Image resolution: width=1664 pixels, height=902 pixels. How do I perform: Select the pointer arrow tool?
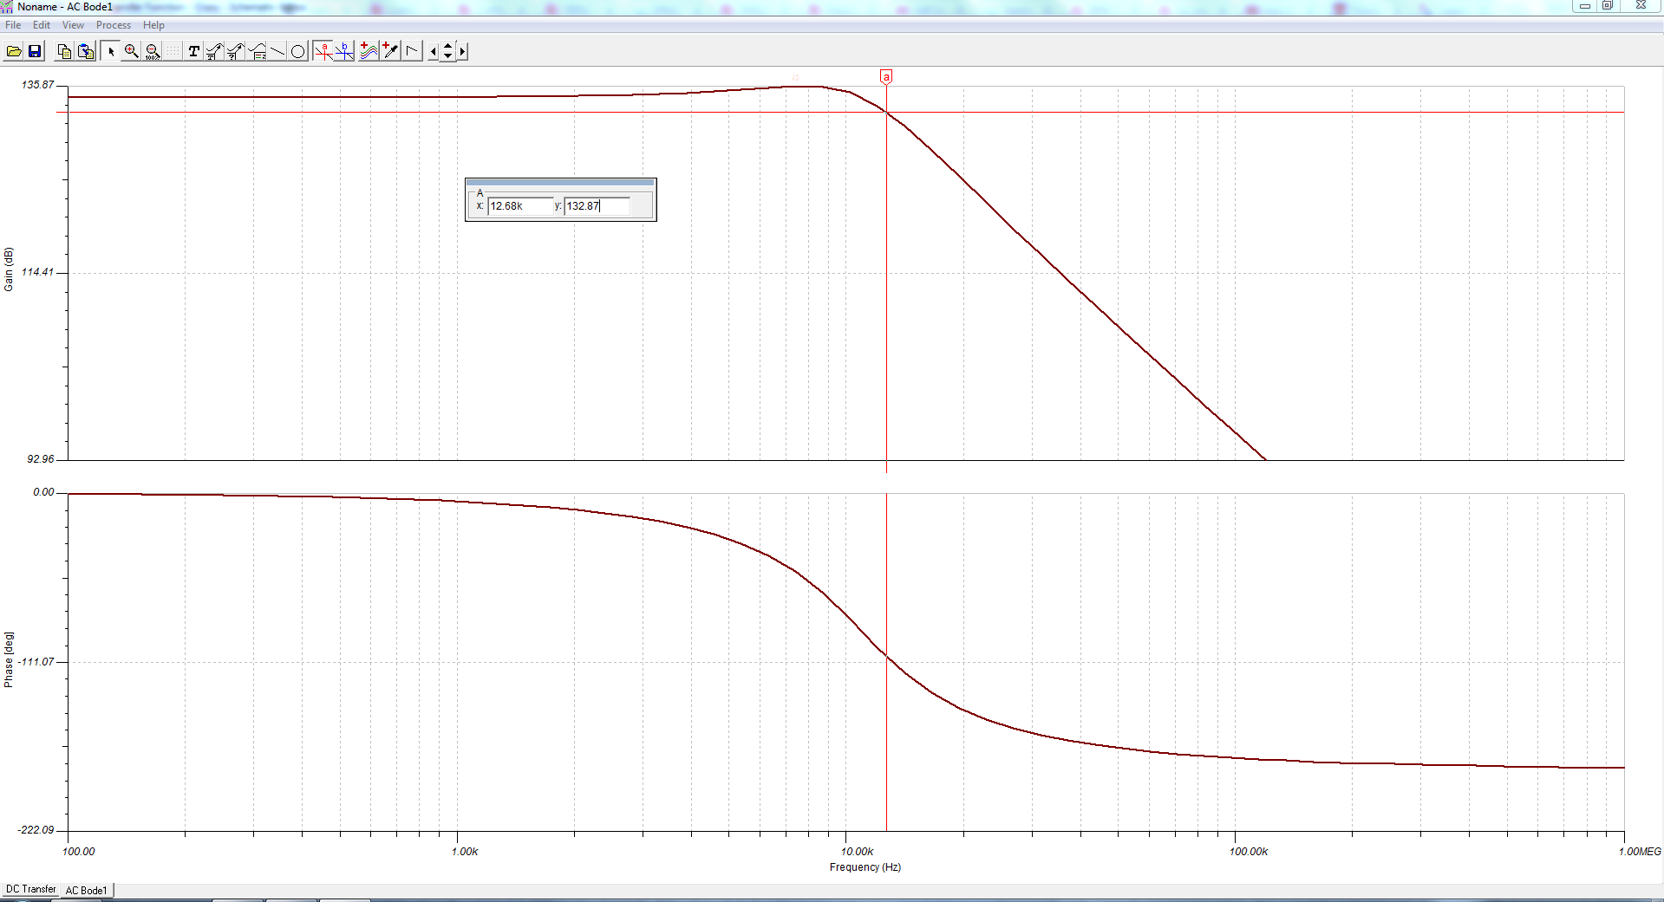tap(111, 51)
